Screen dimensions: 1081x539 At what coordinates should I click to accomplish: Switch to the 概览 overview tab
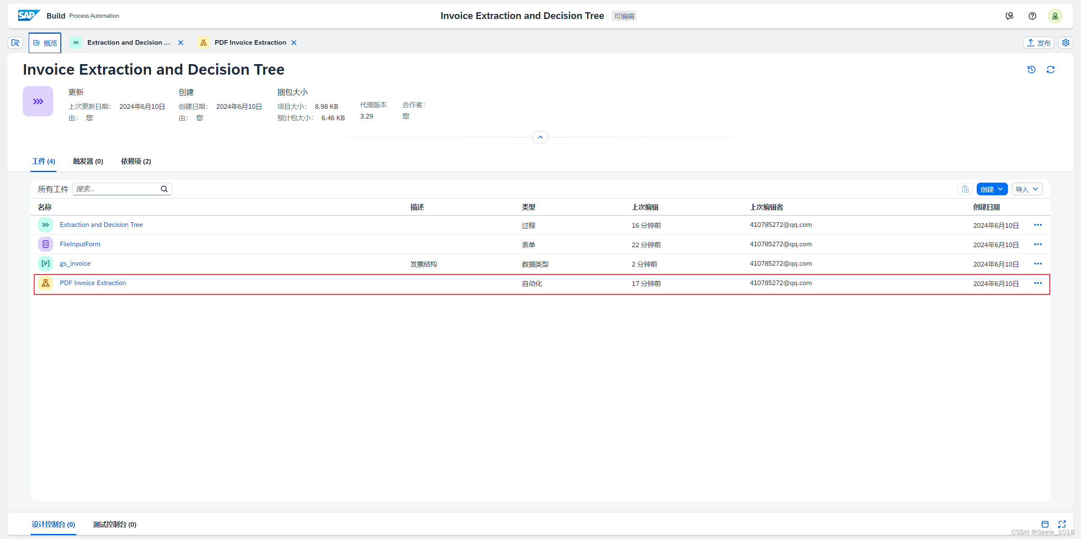45,43
